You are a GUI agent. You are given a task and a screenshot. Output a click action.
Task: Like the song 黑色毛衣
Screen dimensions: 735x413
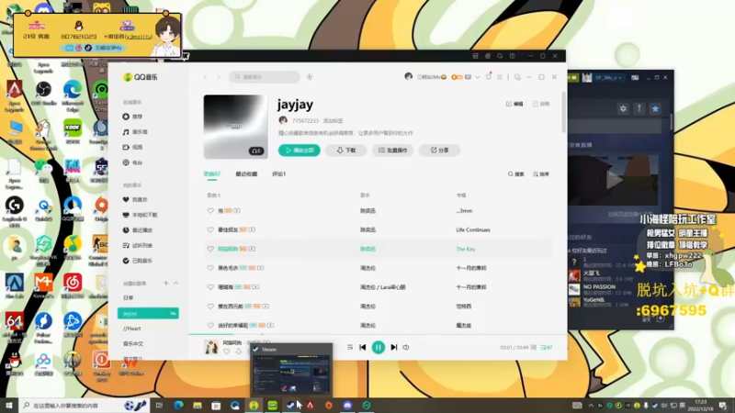(x=210, y=268)
